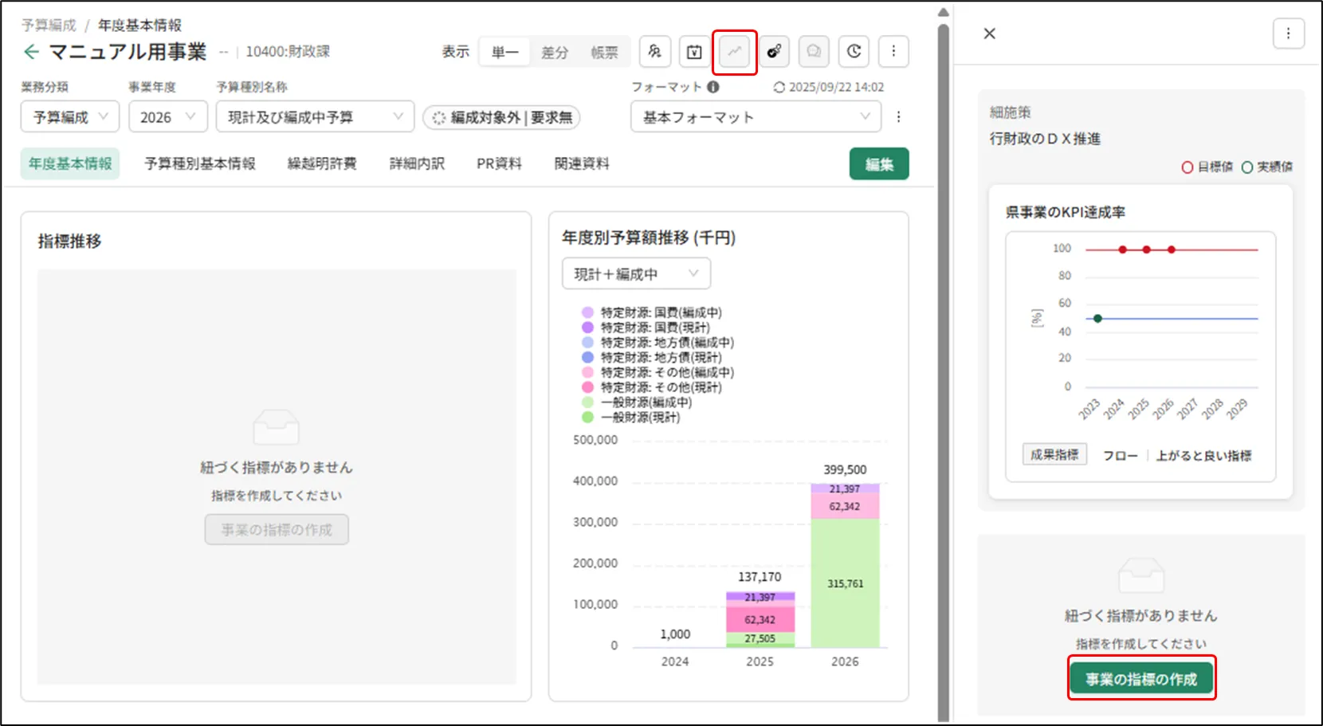The image size is (1323, 726).
Task: Select 単一 display mode
Action: [505, 53]
